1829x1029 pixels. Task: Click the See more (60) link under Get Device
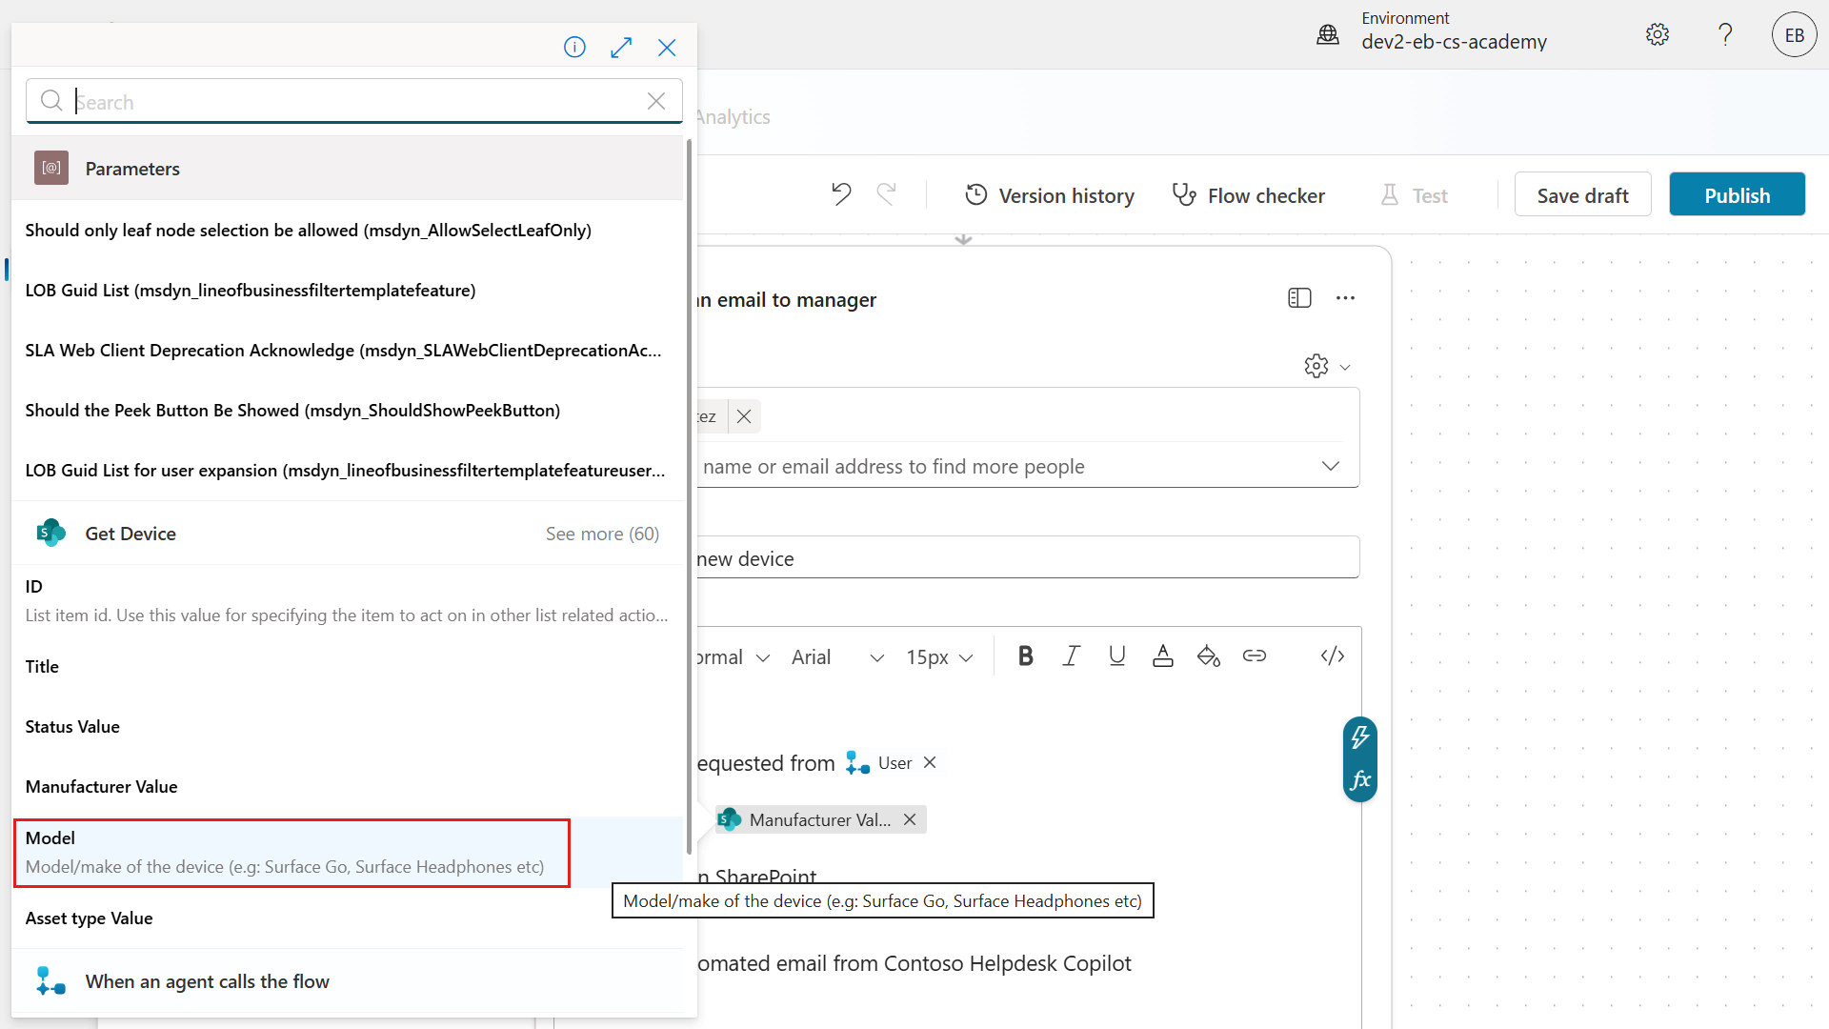point(602,534)
